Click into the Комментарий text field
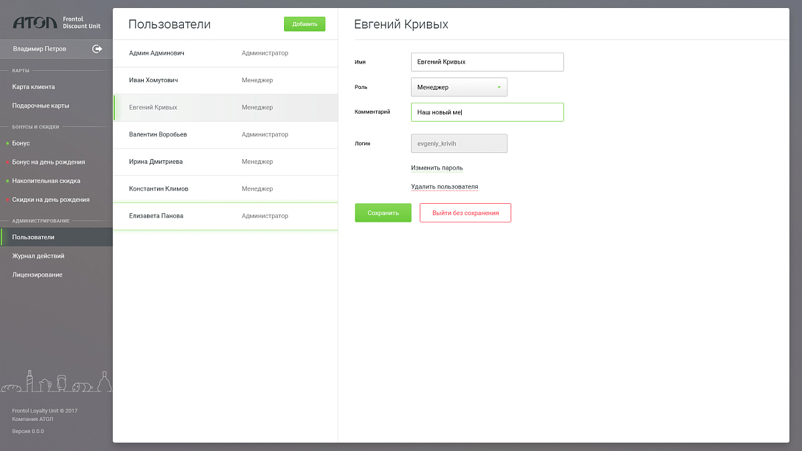The image size is (802, 451). coord(487,112)
